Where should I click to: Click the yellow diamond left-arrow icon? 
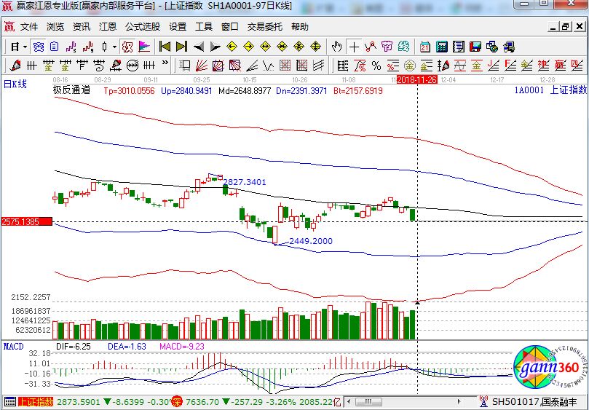pos(232,47)
